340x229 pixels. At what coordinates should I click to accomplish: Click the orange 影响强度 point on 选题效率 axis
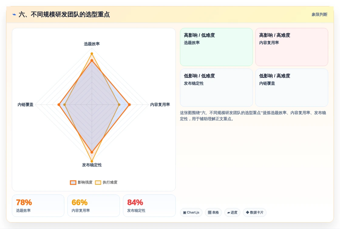point(92,60)
